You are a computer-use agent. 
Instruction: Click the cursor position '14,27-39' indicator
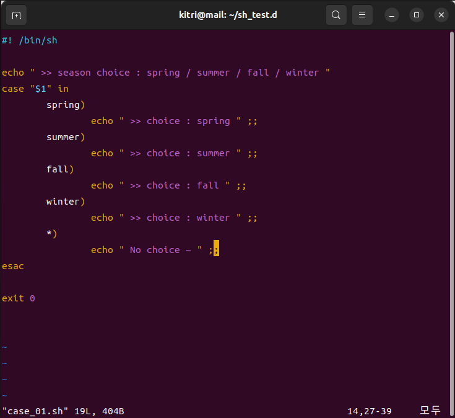pos(370,411)
